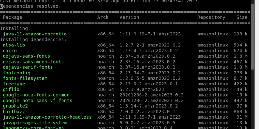Click the google-noto-sans-vf-fonts package name
Viewport: 259px width, 129px height.
click(38, 101)
